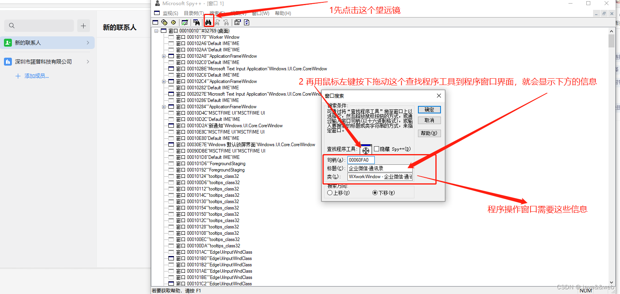Image resolution: width=620 pixels, height=294 pixels.
Task: Open the Windows view toolbar icon in Spy++
Action: (155, 22)
